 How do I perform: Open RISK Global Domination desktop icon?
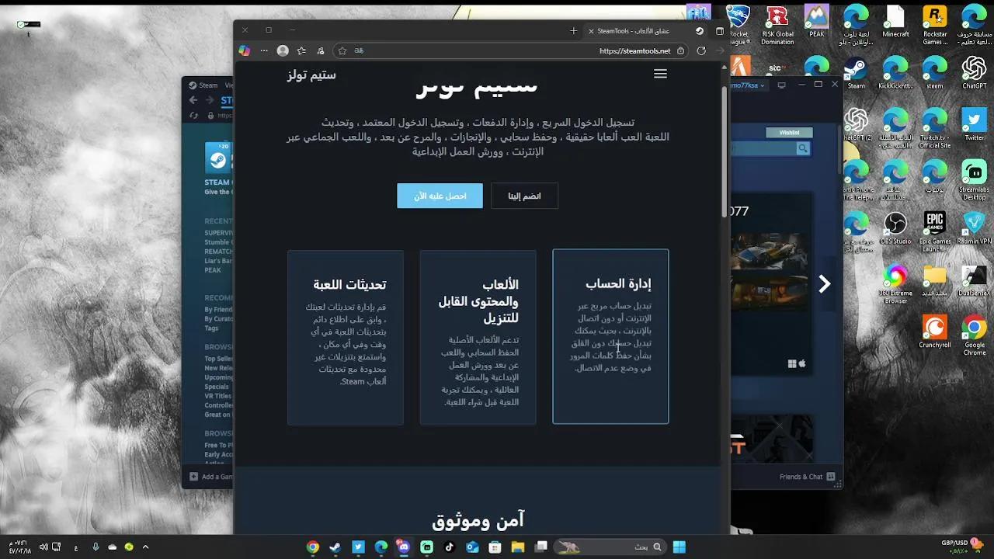[777, 26]
